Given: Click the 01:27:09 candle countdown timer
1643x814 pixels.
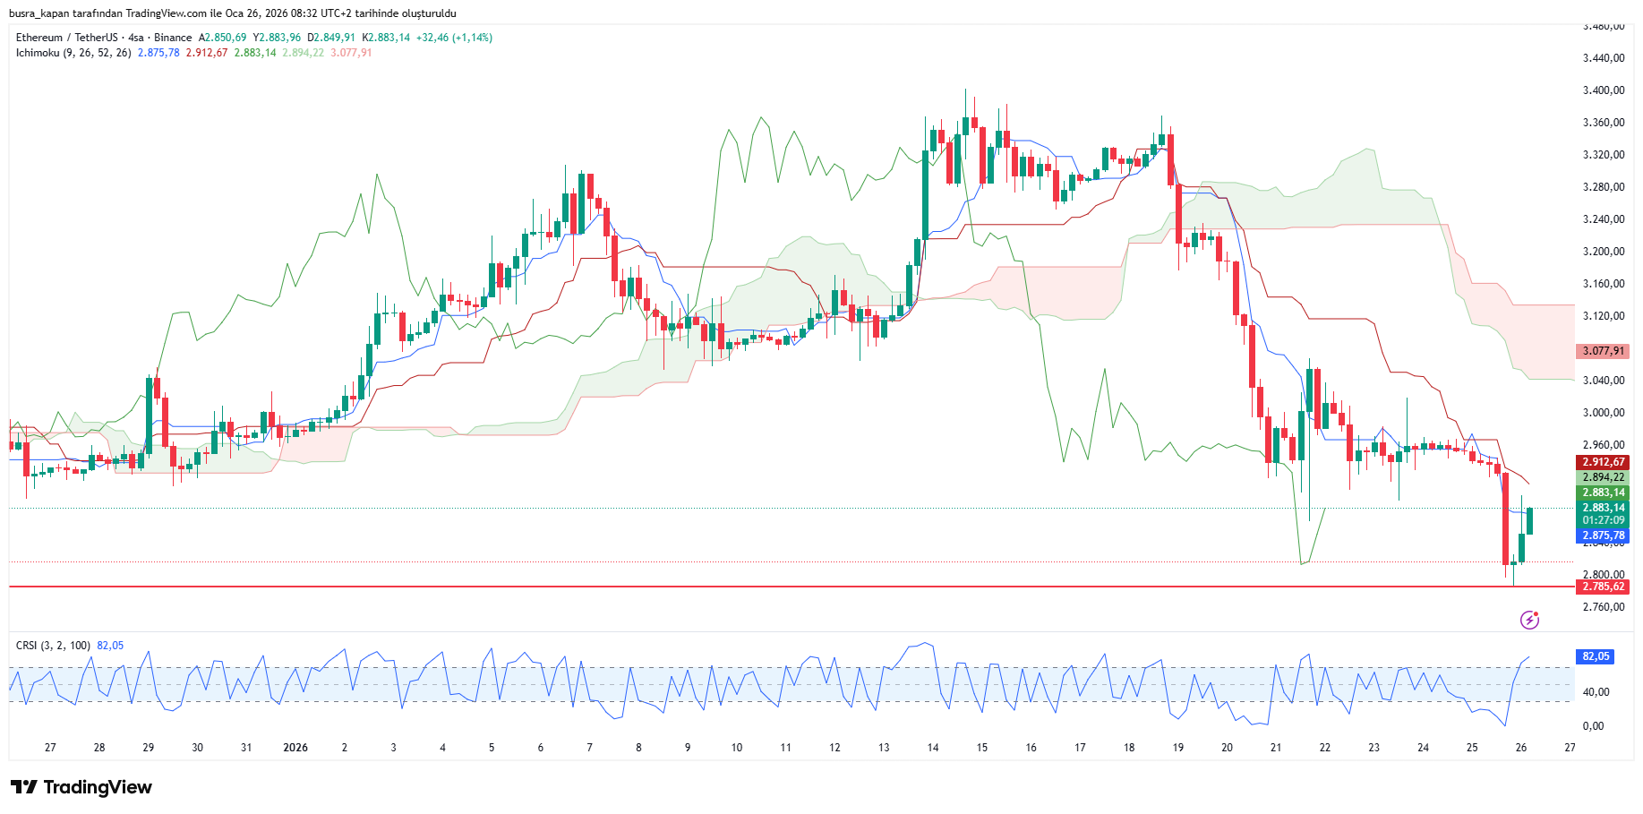Looking at the screenshot, I should click(x=1602, y=520).
